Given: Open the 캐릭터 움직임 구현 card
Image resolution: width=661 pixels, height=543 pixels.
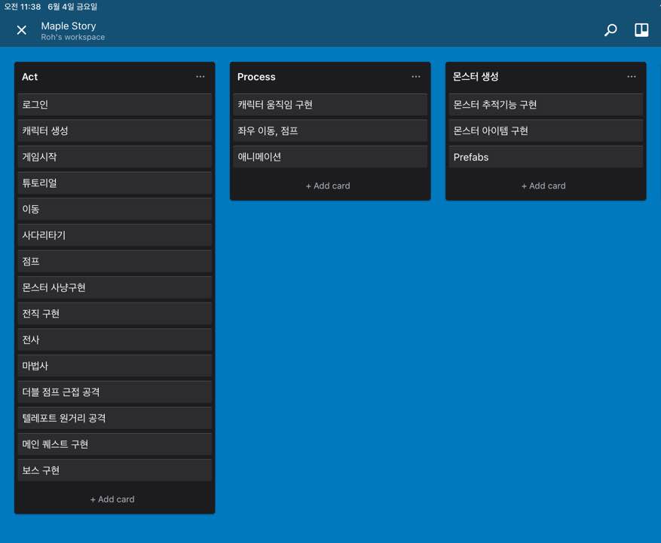Looking at the screenshot, I should tap(330, 105).
